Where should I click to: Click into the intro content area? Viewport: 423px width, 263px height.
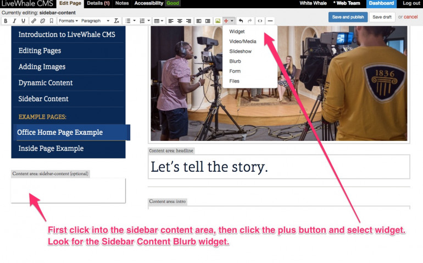tap(279, 207)
